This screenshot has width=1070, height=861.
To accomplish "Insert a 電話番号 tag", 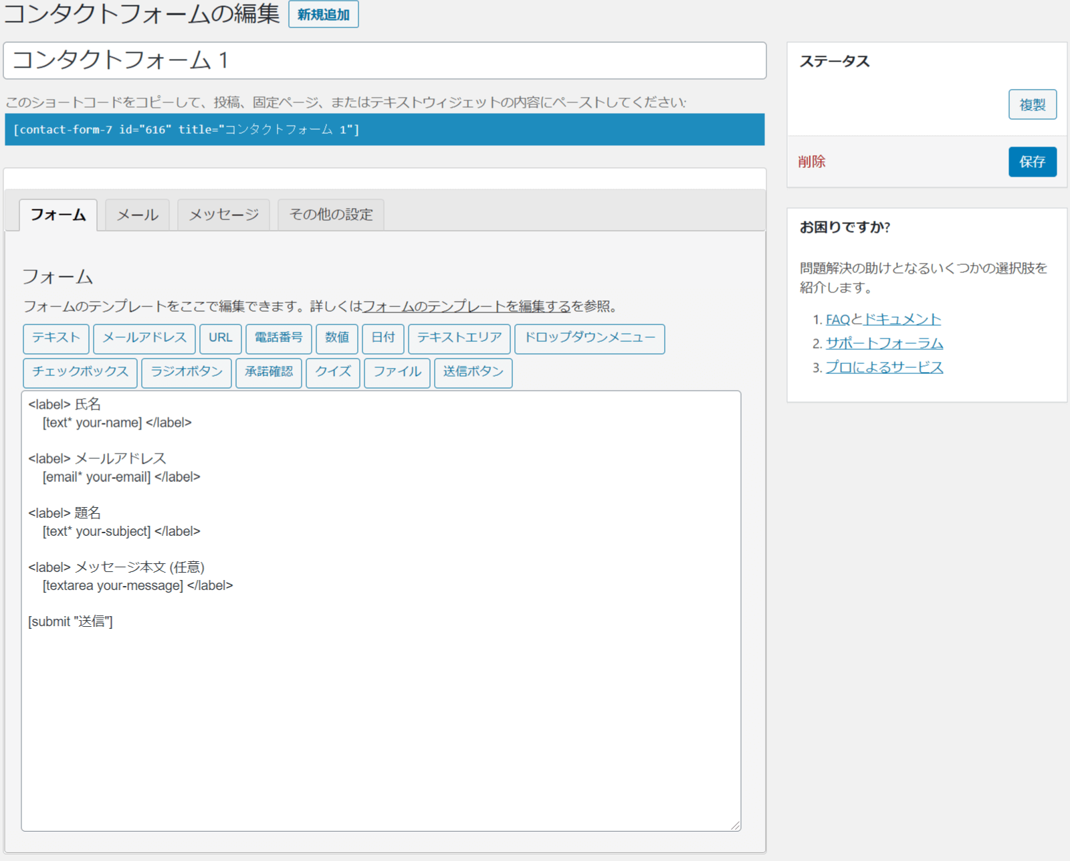I will 279,339.
